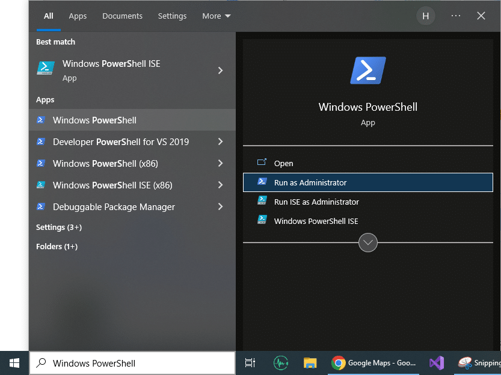Select Windows PowerShell ISE action
501x375 pixels.
click(x=367, y=221)
